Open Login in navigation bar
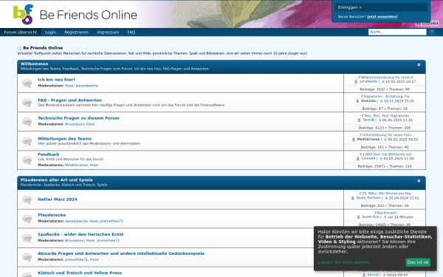The image size is (443, 277). [x=50, y=33]
